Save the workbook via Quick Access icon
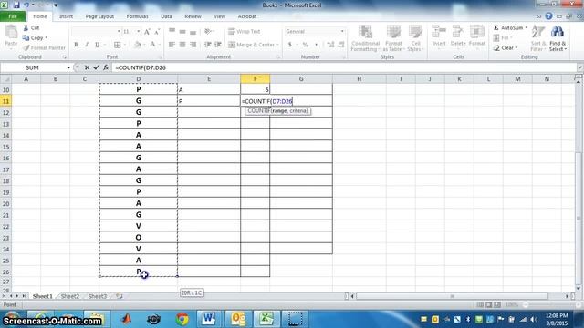Screen dimensions: 584x328 16,5
